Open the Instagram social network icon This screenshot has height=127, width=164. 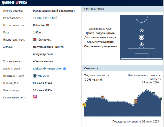click(x=35, y=97)
